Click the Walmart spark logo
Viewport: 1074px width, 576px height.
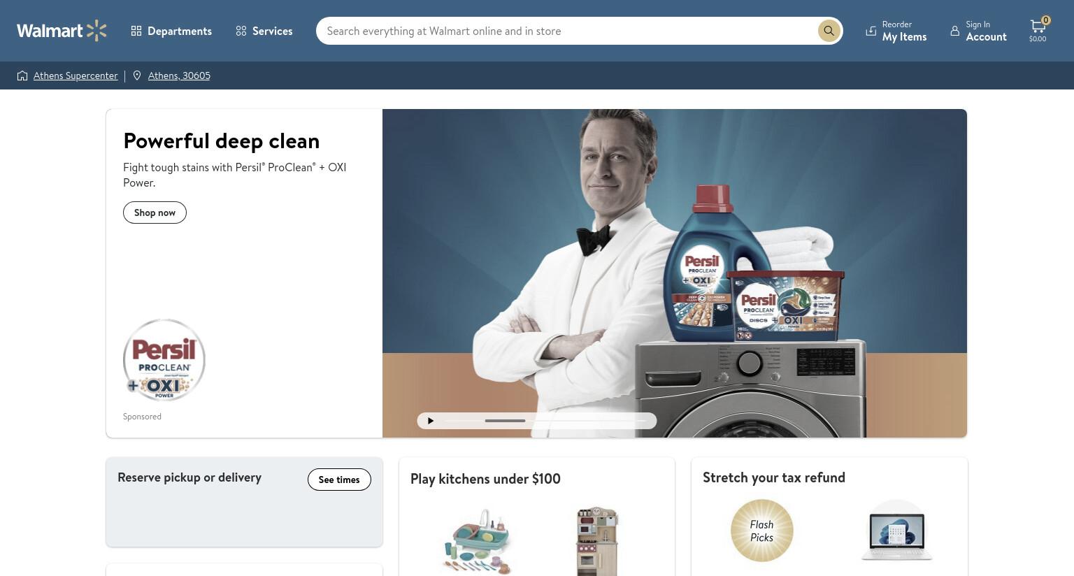(96, 31)
